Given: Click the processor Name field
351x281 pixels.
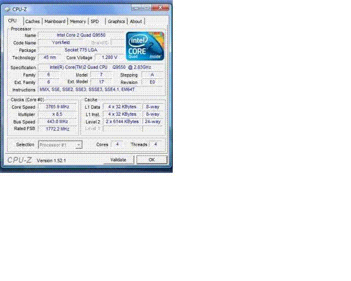Looking at the screenshot, I should 80,35.
